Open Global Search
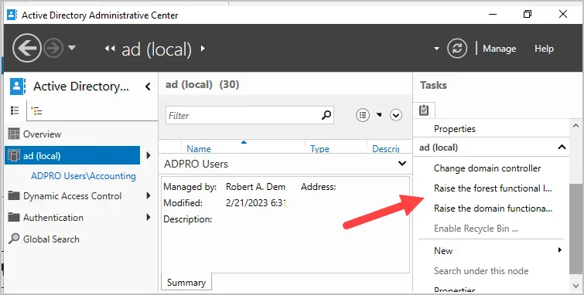 (x=51, y=239)
